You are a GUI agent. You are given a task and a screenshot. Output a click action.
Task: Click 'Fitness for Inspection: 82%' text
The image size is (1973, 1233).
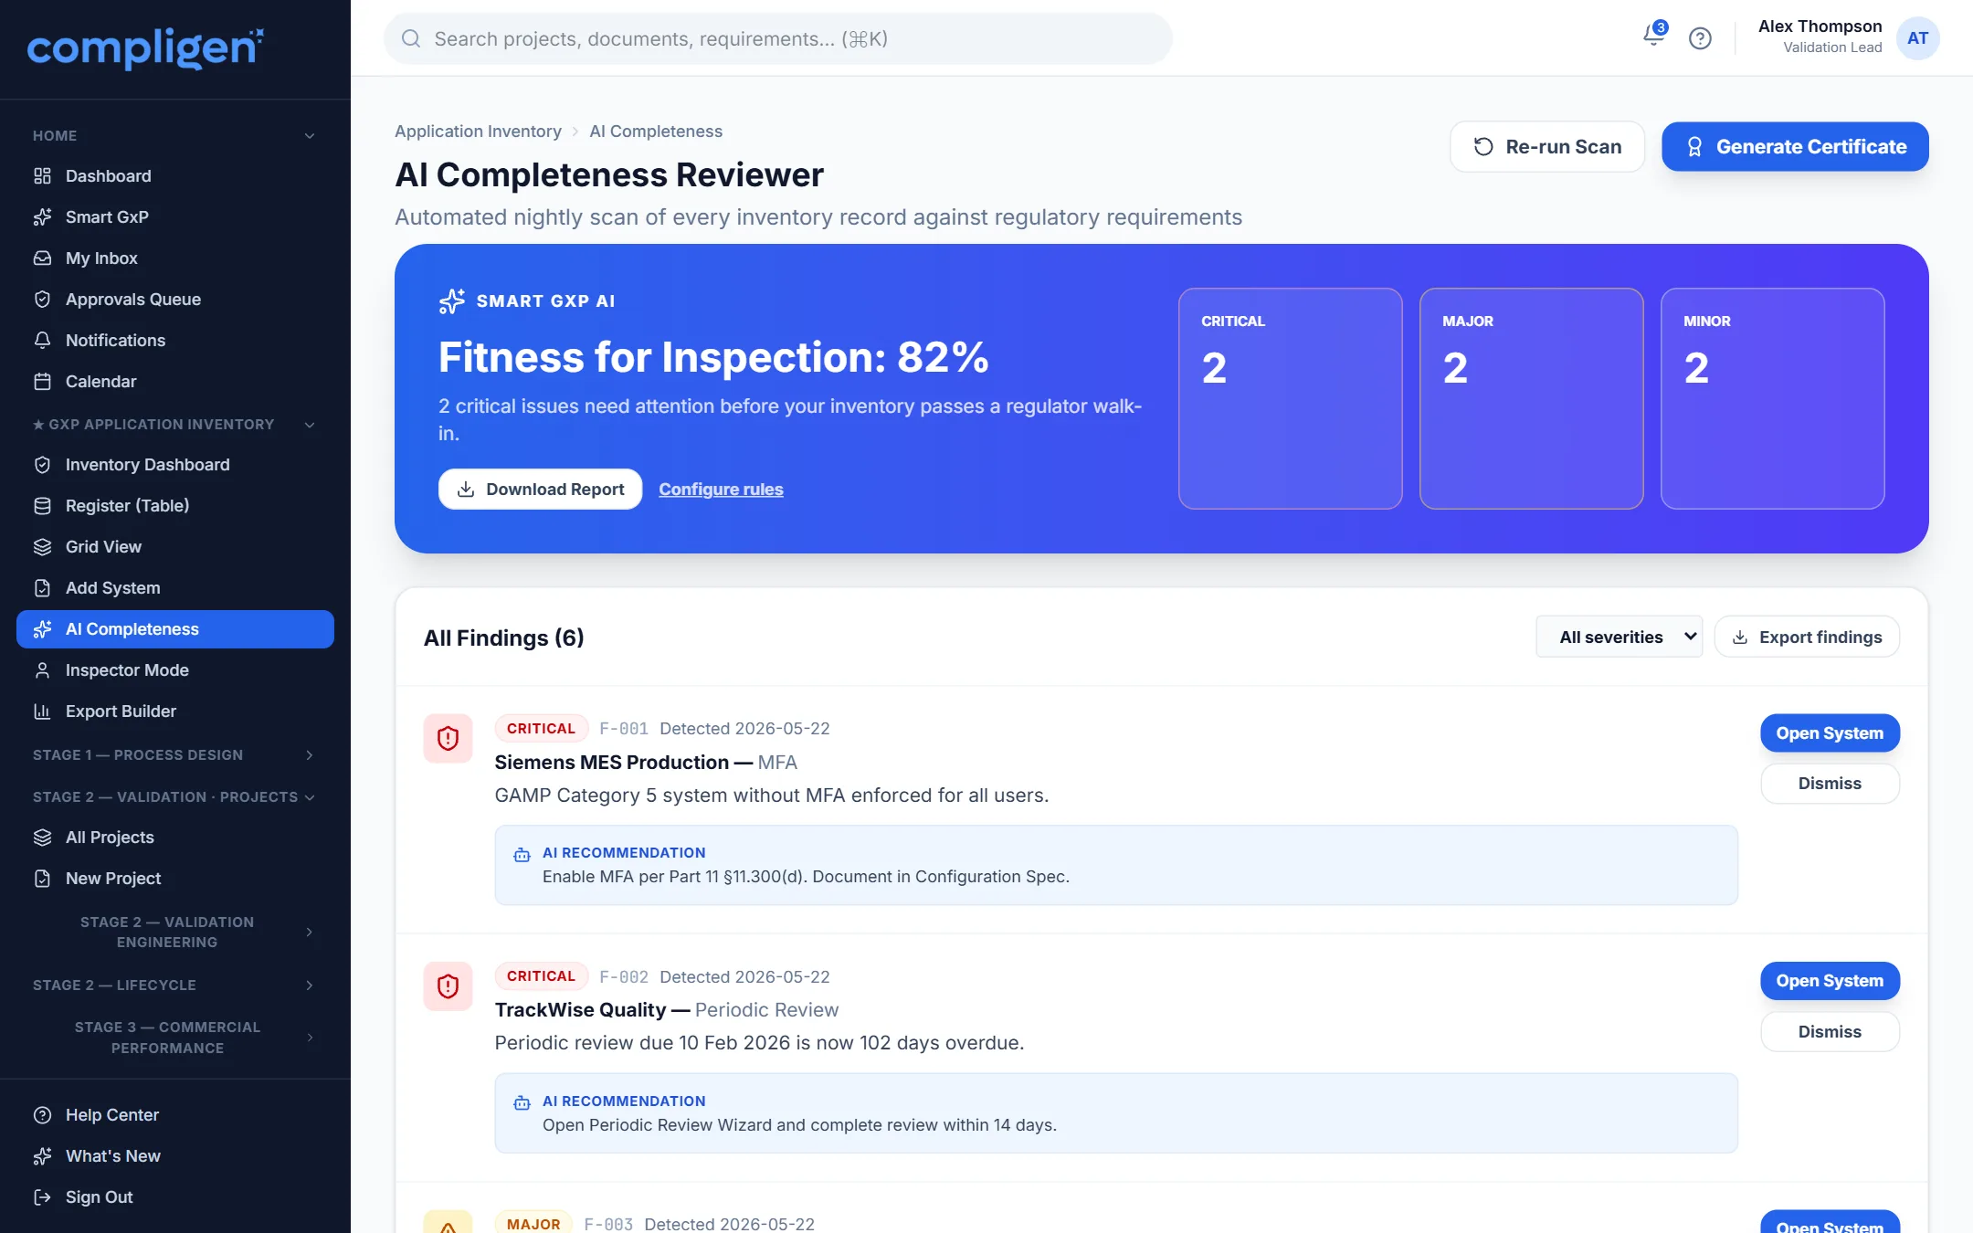coord(713,357)
